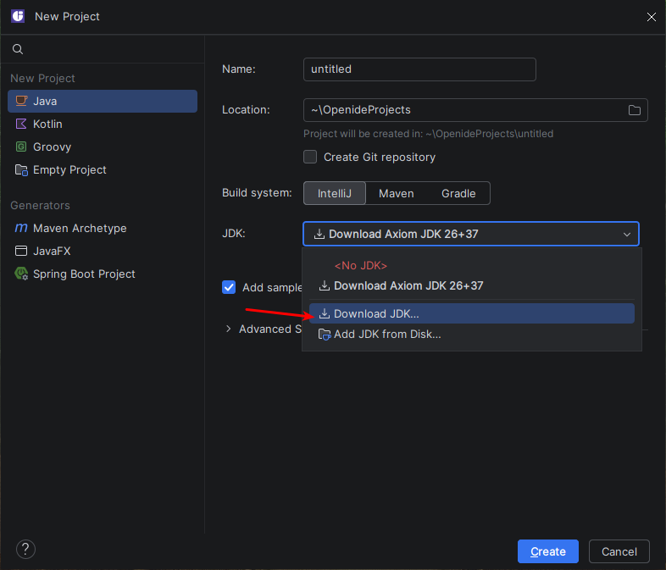
Task: Open the Spring Boot Project generator
Action: pos(103,274)
